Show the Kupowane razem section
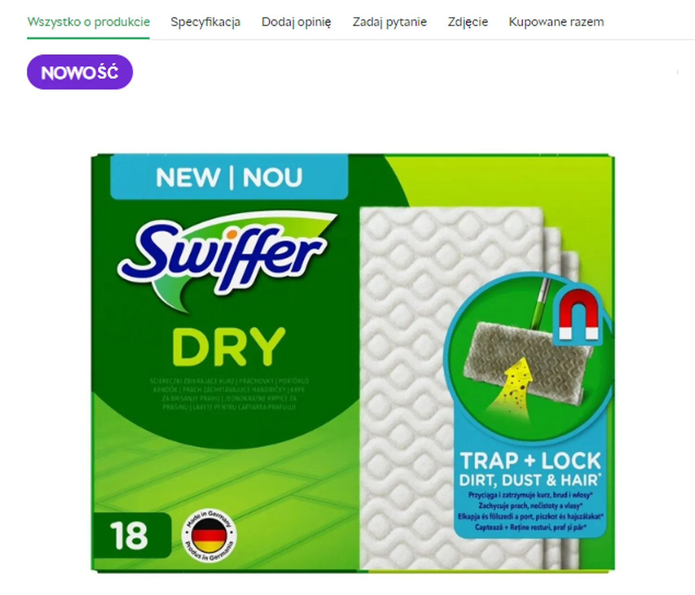695x595 pixels. 556,22
